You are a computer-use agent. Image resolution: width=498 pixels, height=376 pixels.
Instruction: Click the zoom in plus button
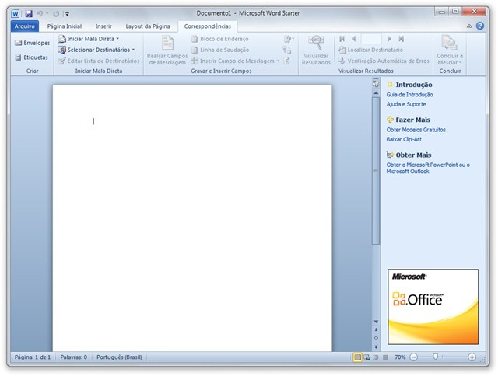click(x=472, y=357)
